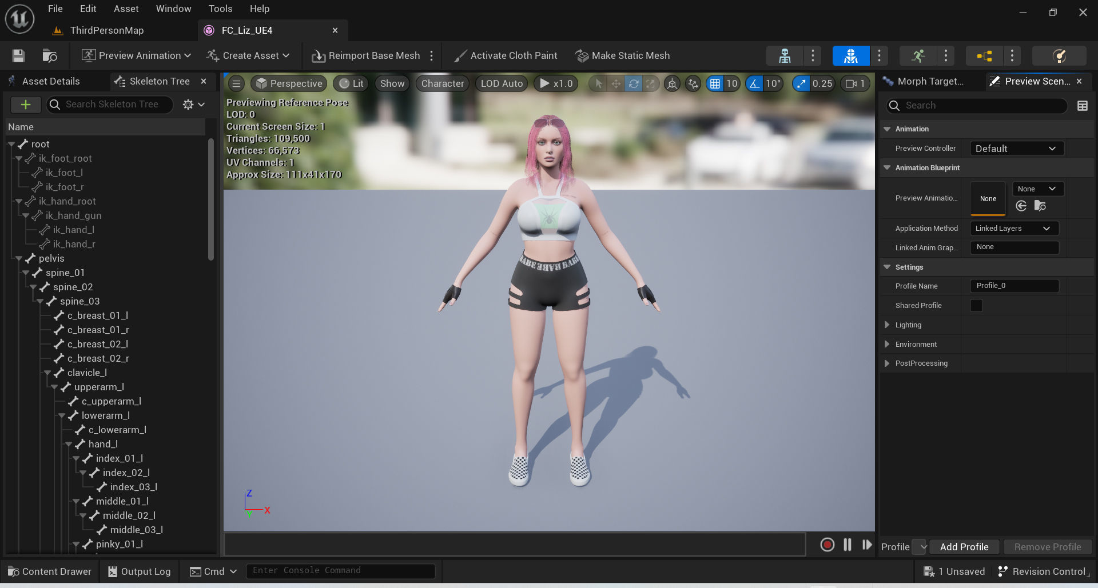
Task: Open the Animation editor mode icon
Action: pyautogui.click(x=918, y=55)
